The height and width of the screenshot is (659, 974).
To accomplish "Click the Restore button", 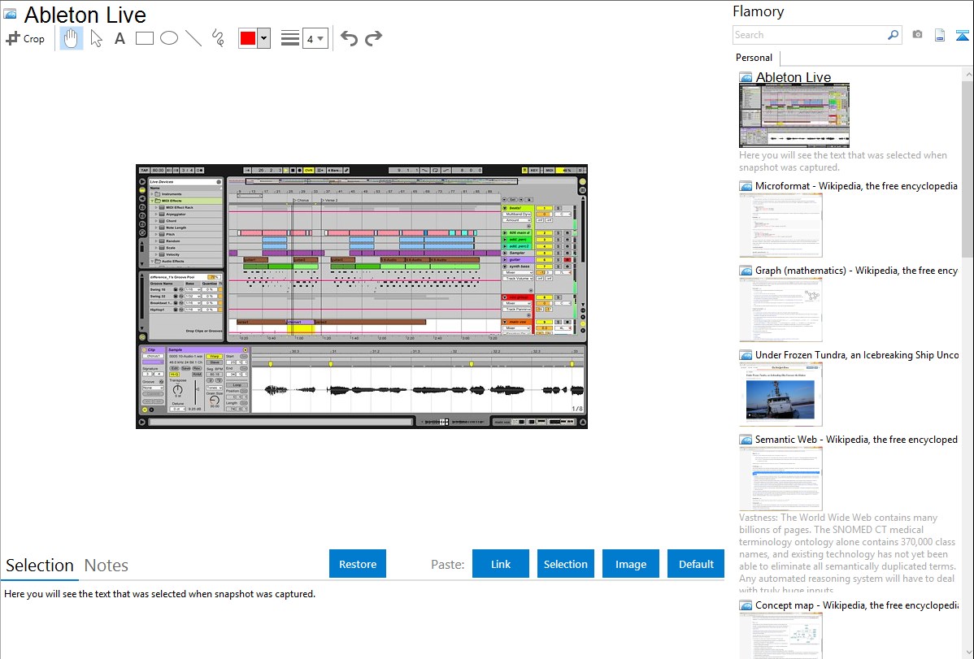I will [358, 564].
